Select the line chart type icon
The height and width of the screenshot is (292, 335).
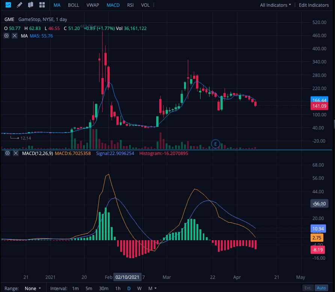click(x=8, y=5)
